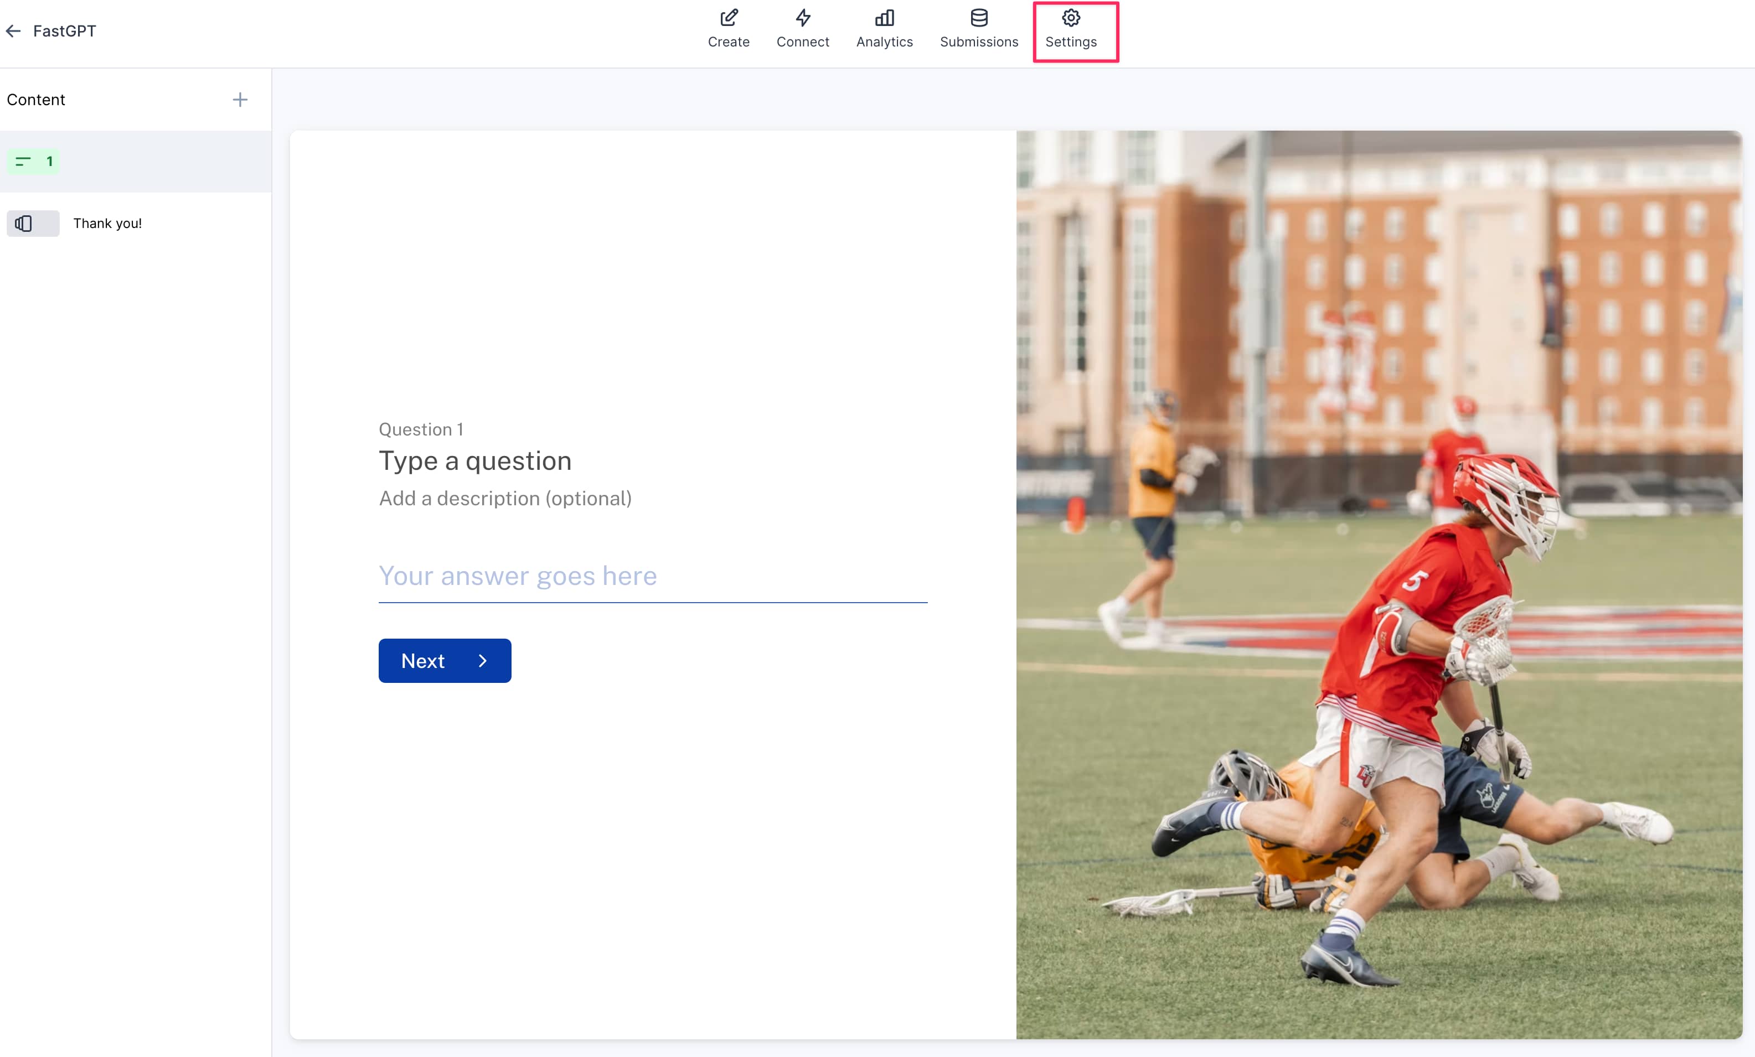Click the Connect lightning bolt icon
This screenshot has height=1057, width=1755.
coord(803,18)
